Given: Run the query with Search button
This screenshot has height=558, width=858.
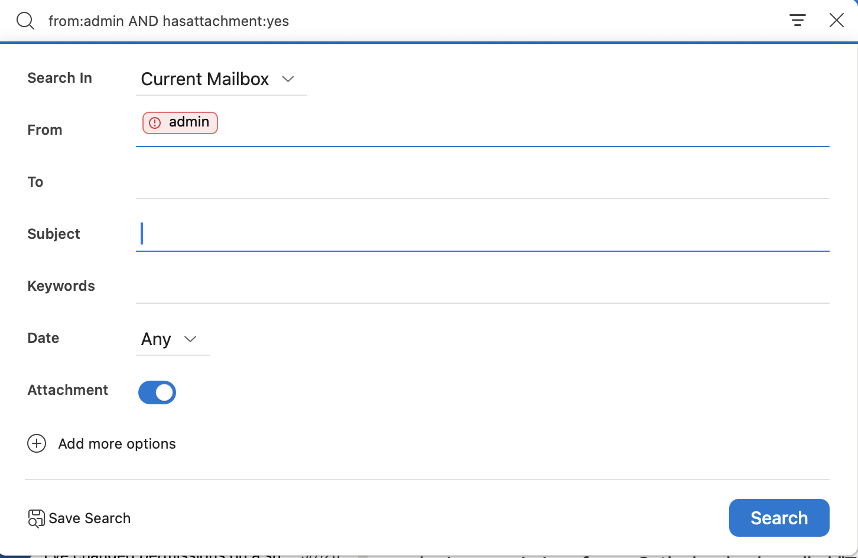Looking at the screenshot, I should click(x=779, y=518).
